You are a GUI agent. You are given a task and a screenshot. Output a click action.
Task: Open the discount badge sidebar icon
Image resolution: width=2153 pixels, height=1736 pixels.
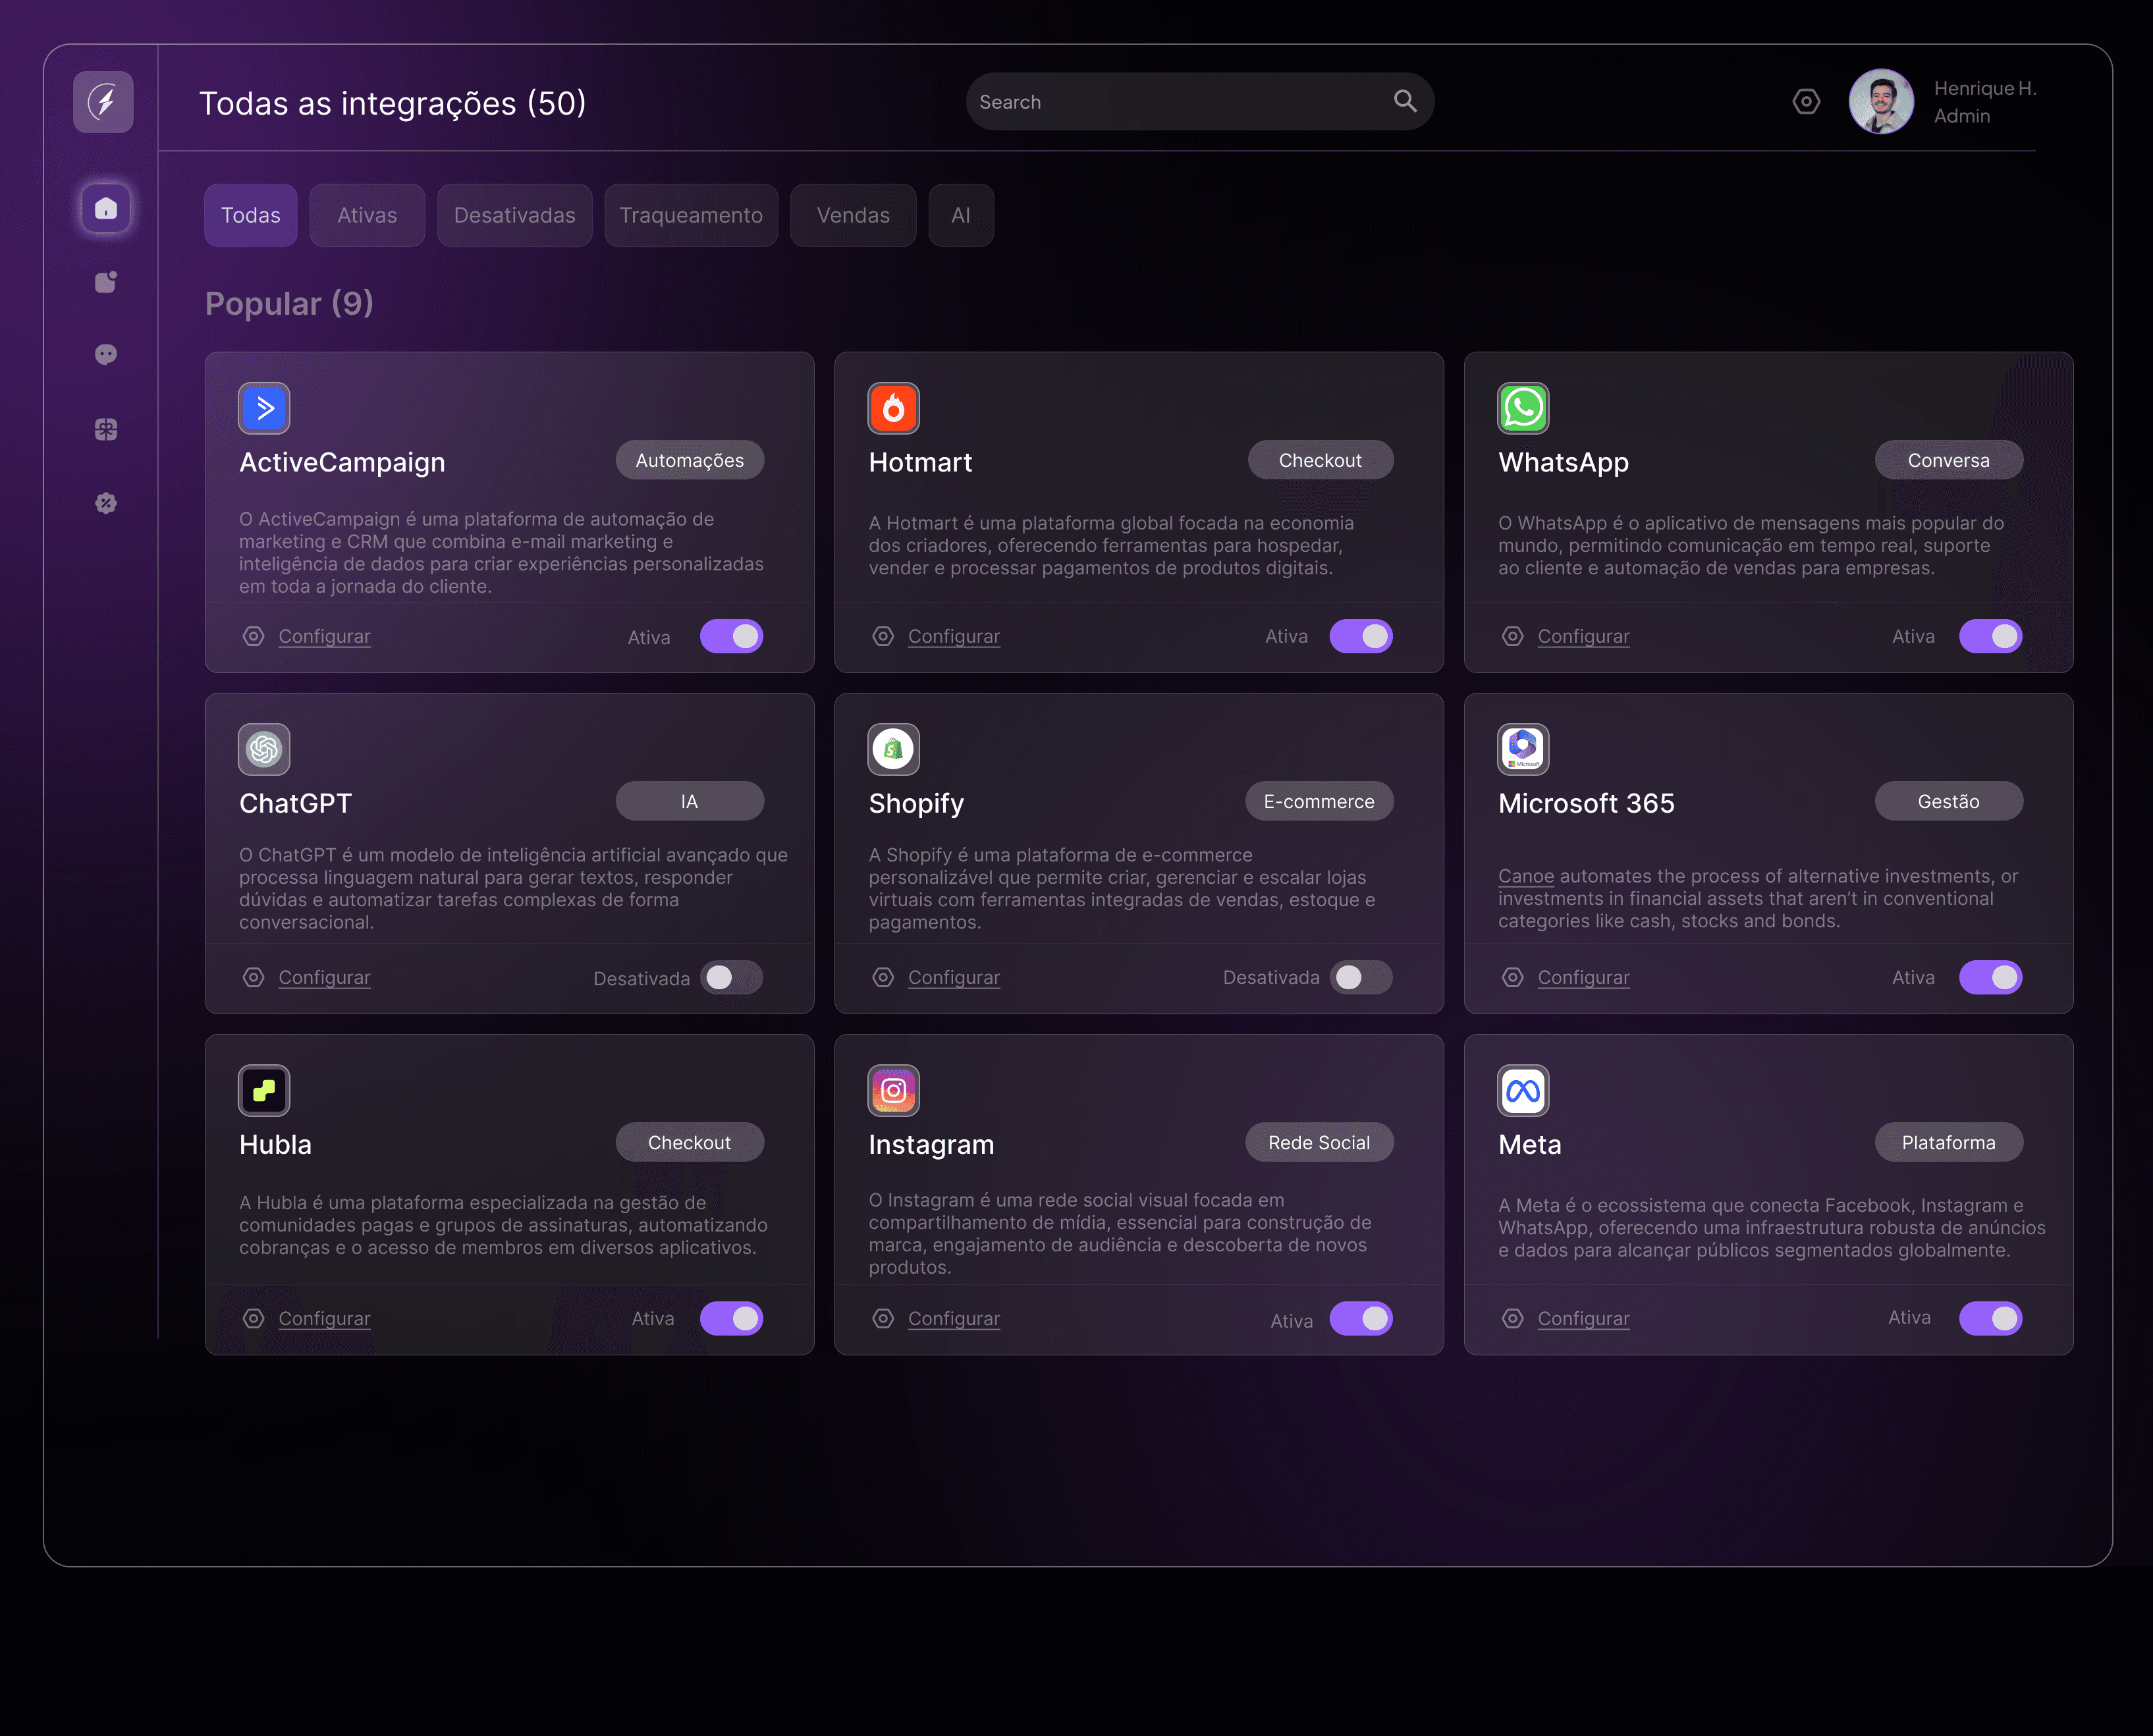[106, 503]
